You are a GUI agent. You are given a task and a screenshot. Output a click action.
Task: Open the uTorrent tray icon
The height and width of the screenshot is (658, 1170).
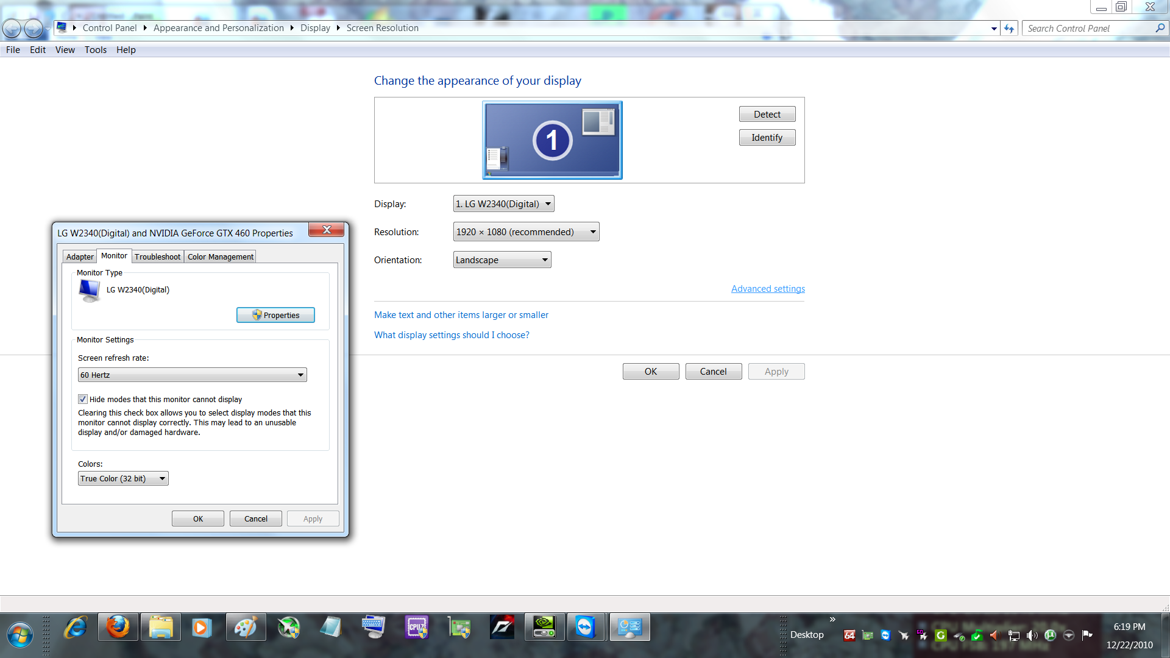coord(1050,635)
